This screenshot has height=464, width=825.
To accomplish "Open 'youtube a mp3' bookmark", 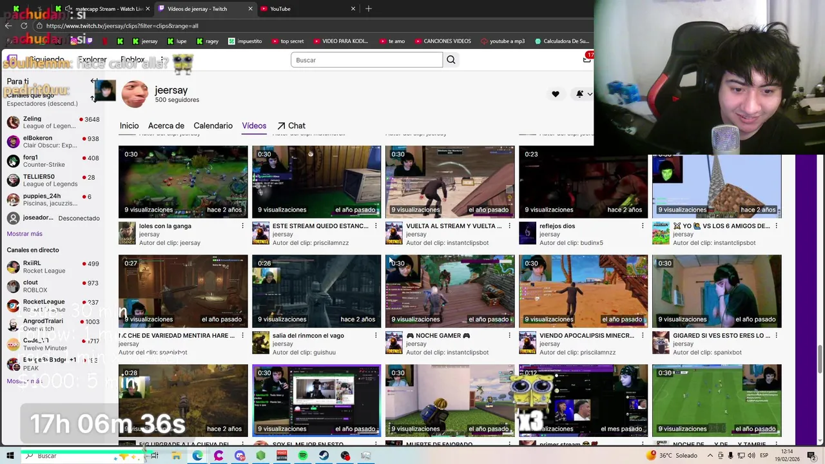I will tap(503, 41).
